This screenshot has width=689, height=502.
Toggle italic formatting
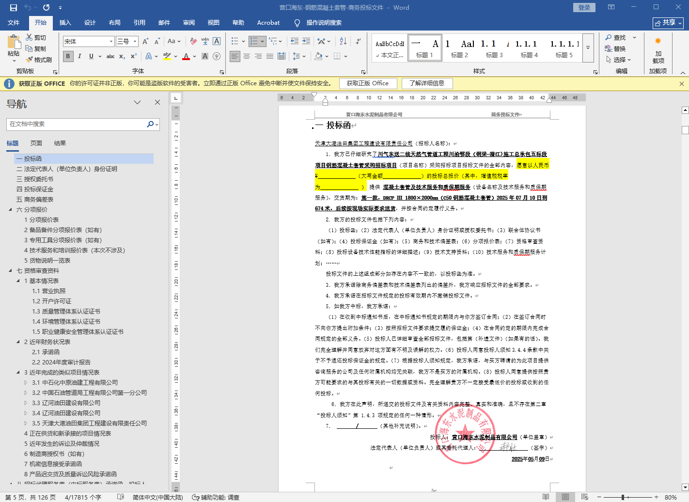pos(79,56)
